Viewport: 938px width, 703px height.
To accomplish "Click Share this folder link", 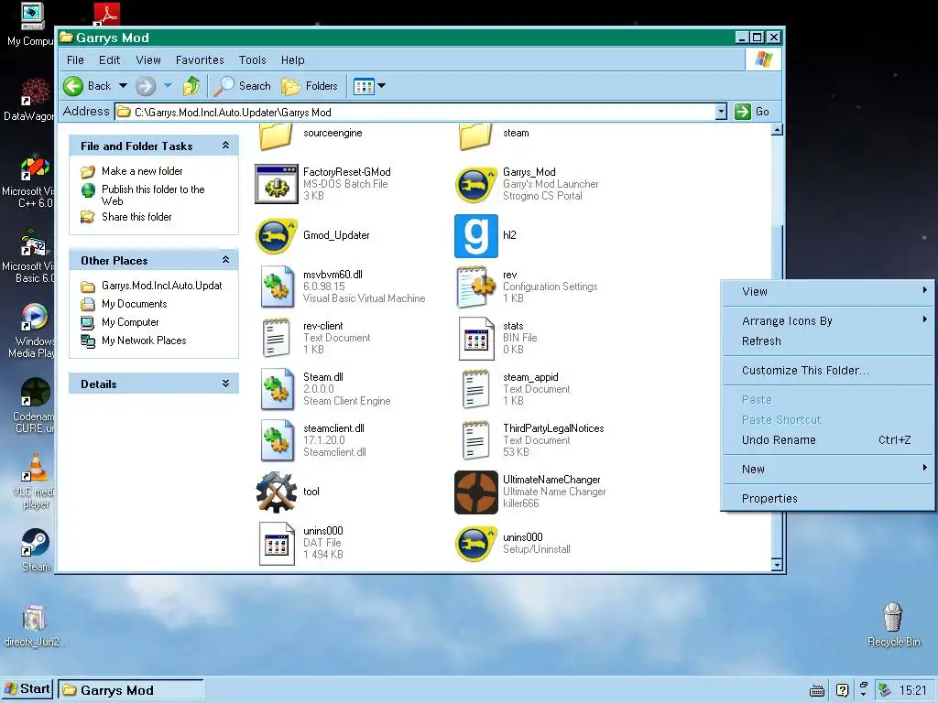I will tap(136, 217).
